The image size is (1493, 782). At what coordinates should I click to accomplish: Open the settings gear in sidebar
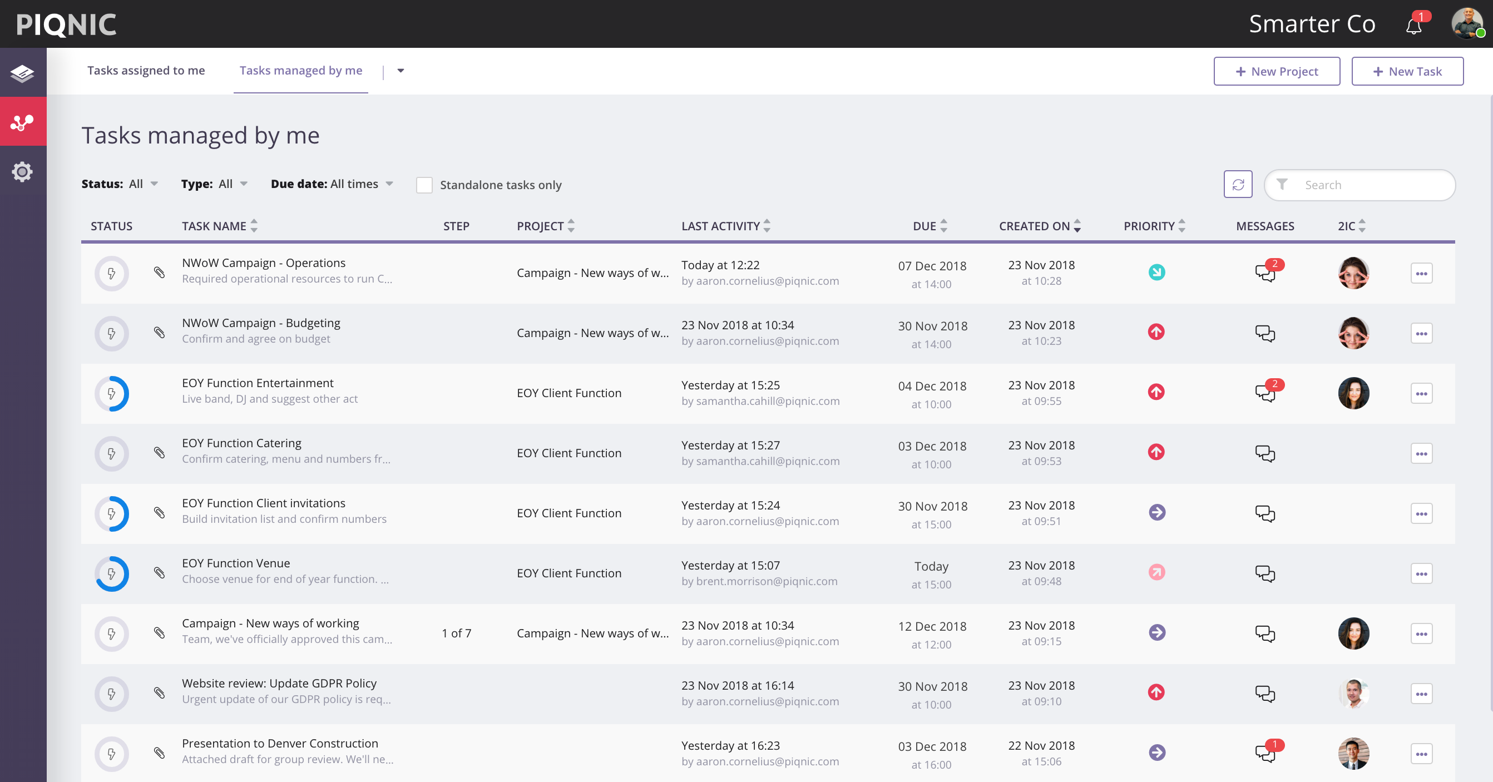tap(23, 172)
